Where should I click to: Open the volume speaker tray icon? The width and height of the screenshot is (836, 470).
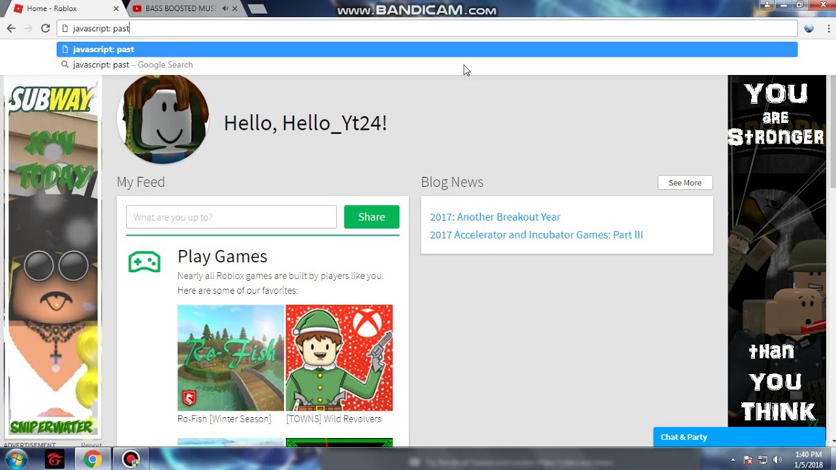[777, 460]
